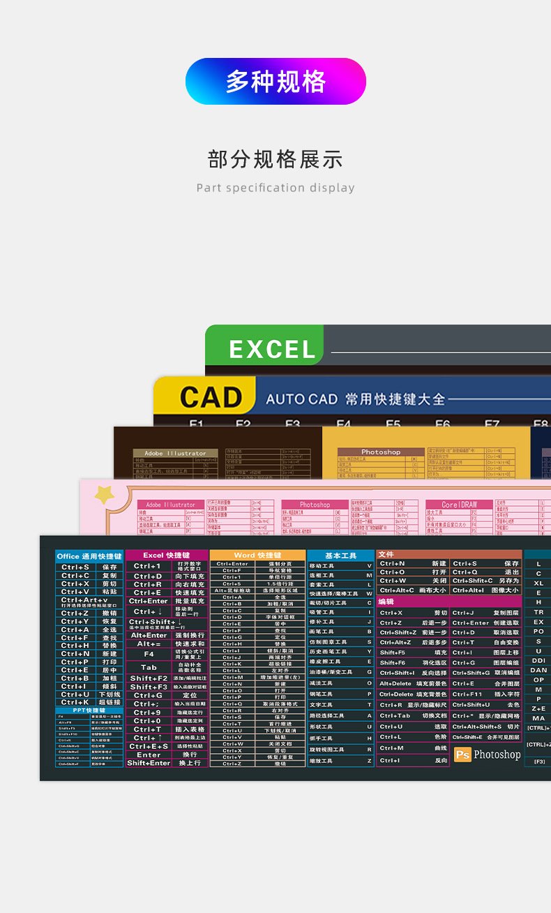551x913 pixels.
Task: Click the 钢笔工具 P row
Action: (x=340, y=694)
